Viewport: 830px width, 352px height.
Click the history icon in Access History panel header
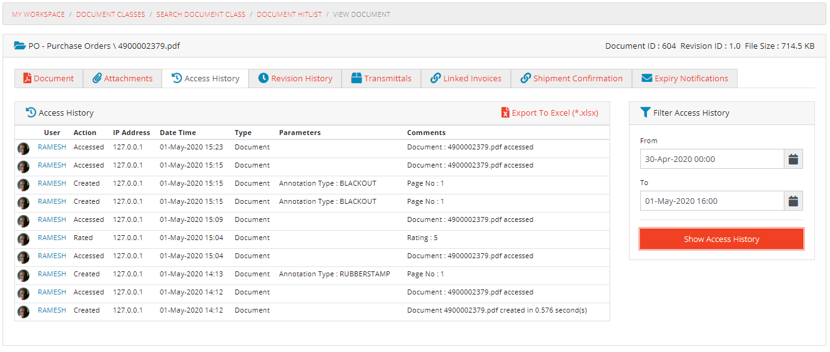click(31, 113)
